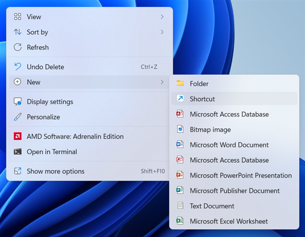
Task: Click the red AMD Software icon
Action: pos(17,136)
